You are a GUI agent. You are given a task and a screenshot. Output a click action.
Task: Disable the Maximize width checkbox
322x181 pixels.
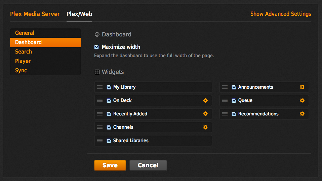tap(97, 47)
